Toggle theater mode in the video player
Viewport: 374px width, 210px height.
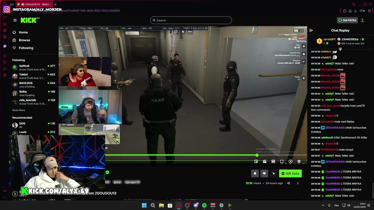(273, 161)
